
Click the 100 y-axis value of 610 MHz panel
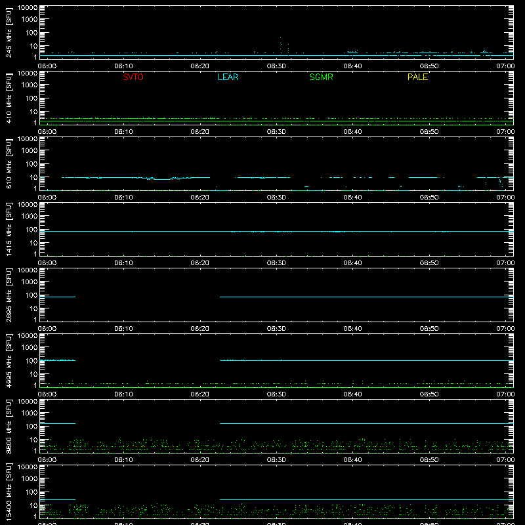(x=31, y=164)
